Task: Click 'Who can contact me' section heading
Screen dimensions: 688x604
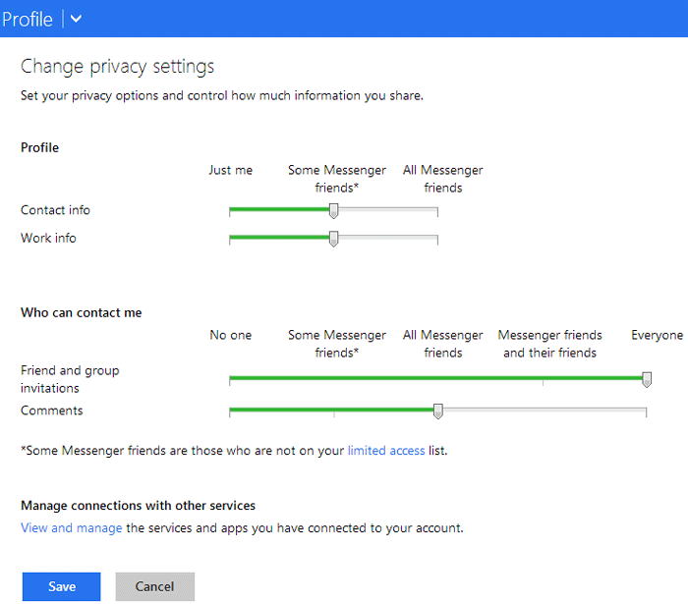Action: pyautogui.click(x=82, y=312)
